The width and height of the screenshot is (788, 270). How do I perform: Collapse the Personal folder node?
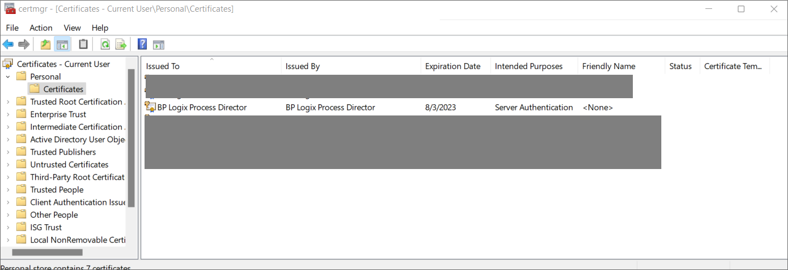click(x=8, y=77)
